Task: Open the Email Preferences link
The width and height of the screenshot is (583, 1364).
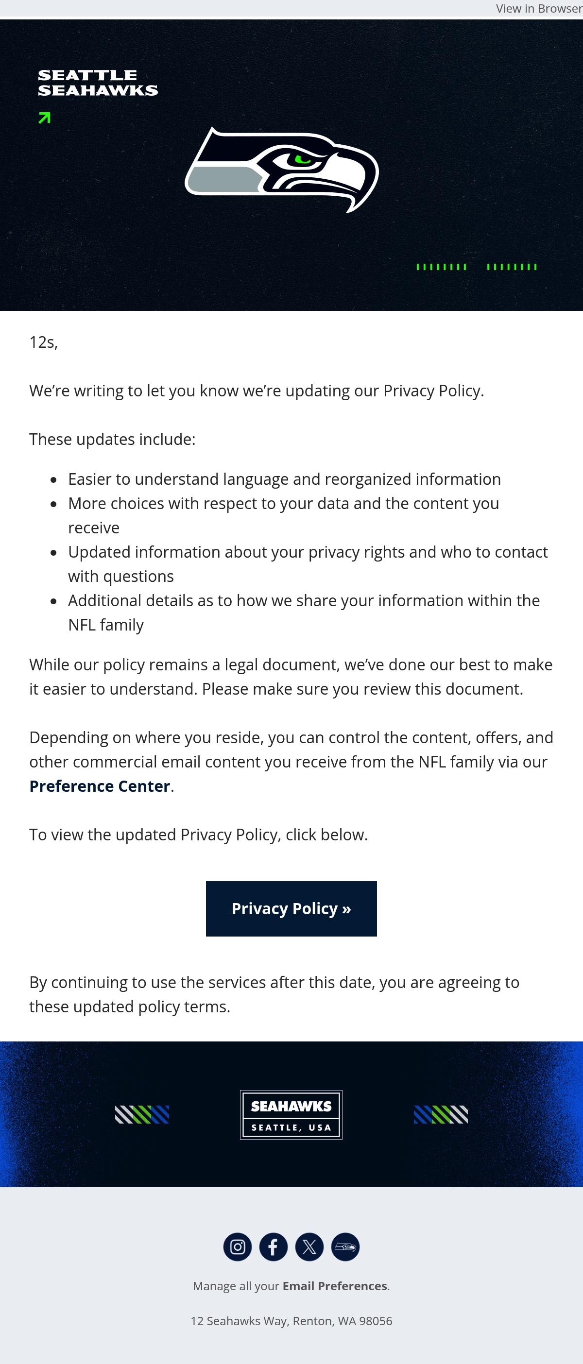Action: click(335, 1286)
